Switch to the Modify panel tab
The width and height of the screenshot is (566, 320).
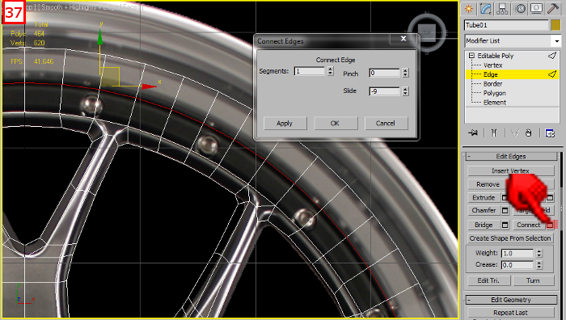(485, 9)
